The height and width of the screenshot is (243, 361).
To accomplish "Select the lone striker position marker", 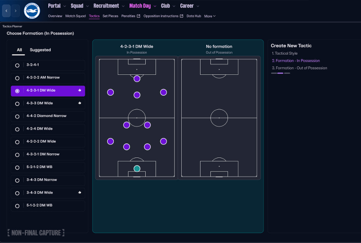I will 137,78.
